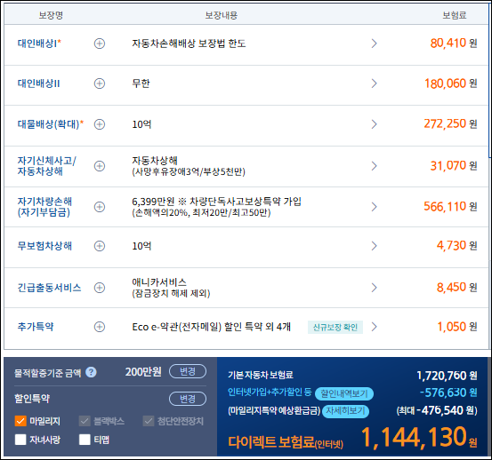Image resolution: width=492 pixels, height=460 pixels.
Task: Expand chevron in 애니카서비스 row
Action: (x=374, y=288)
